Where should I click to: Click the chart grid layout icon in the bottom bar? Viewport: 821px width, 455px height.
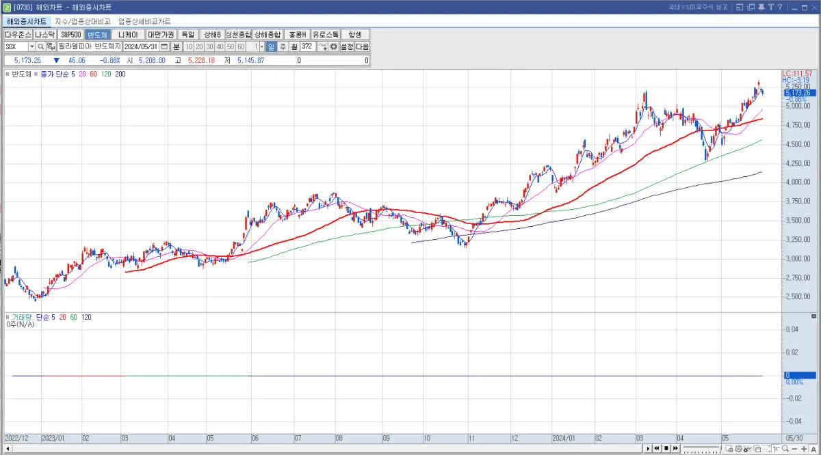(729, 448)
